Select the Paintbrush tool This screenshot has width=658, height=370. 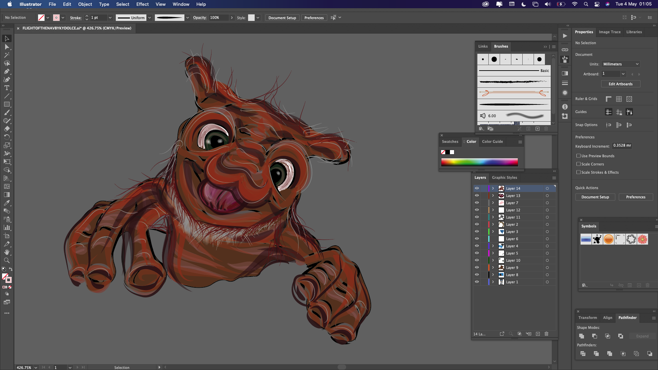click(7, 112)
